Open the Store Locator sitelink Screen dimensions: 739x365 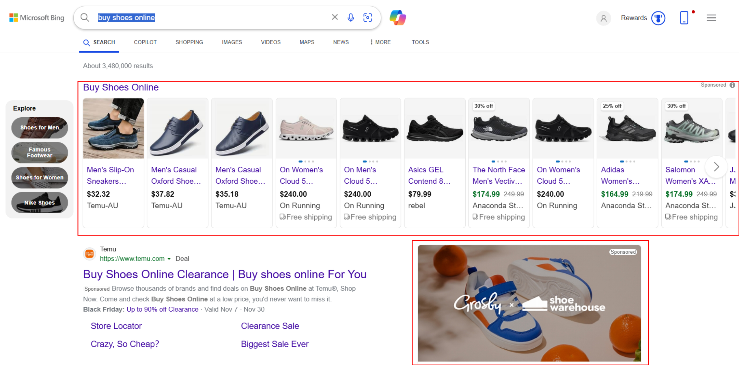(x=116, y=326)
